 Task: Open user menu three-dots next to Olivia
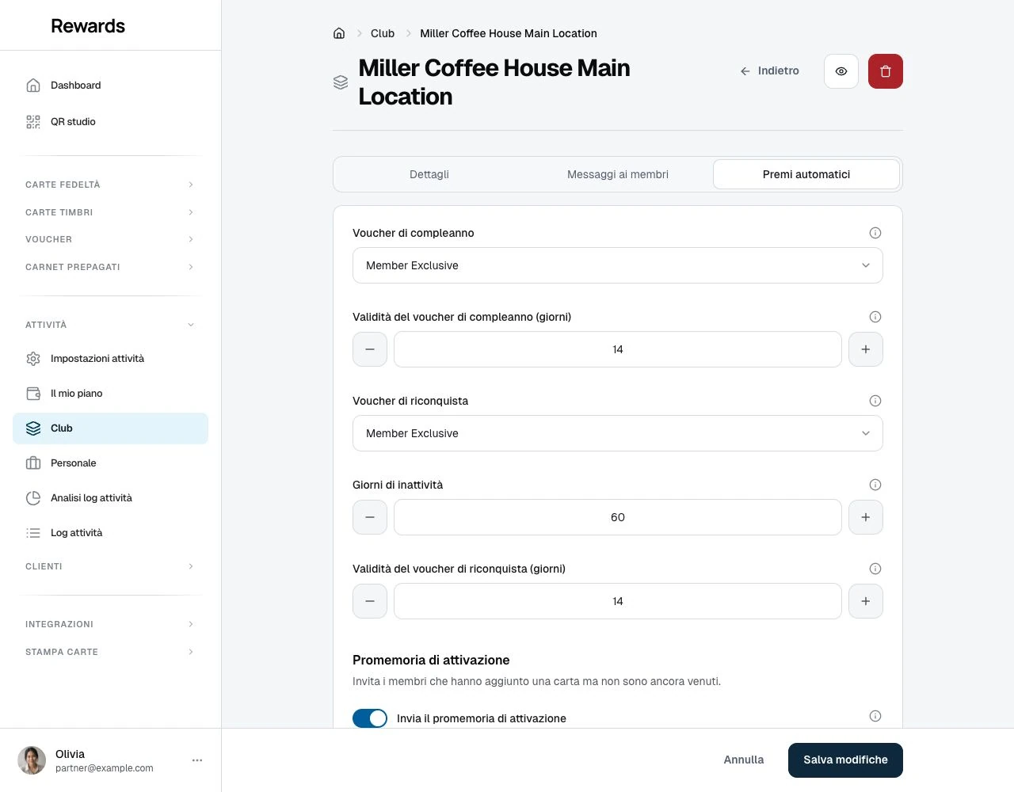[197, 760]
